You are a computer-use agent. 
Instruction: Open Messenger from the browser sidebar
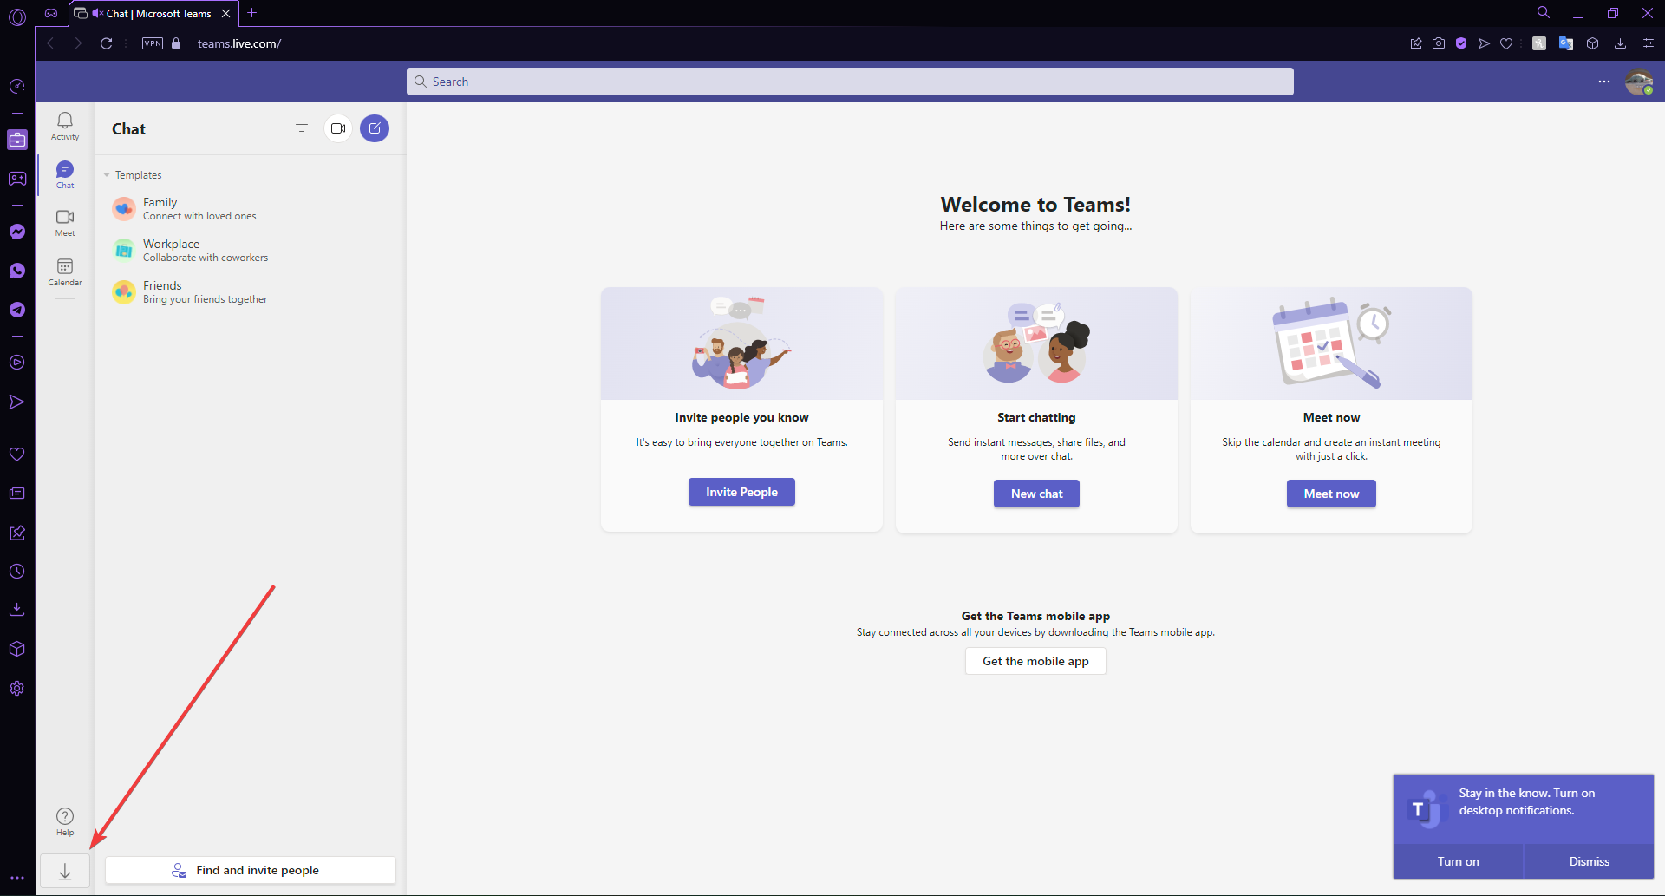click(16, 232)
